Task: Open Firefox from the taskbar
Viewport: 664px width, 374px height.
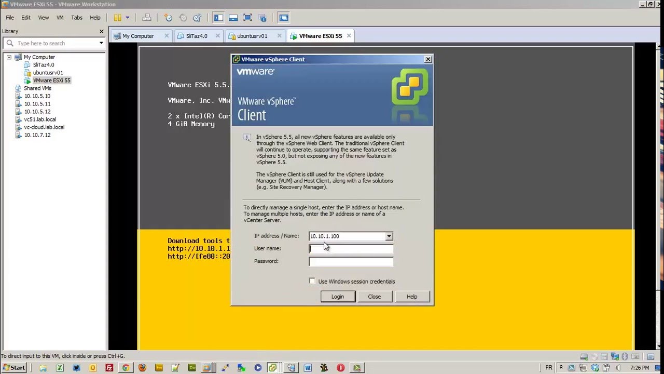Action: point(142,368)
